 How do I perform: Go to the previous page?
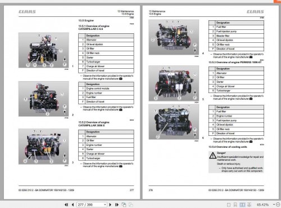(x=72, y=205)
